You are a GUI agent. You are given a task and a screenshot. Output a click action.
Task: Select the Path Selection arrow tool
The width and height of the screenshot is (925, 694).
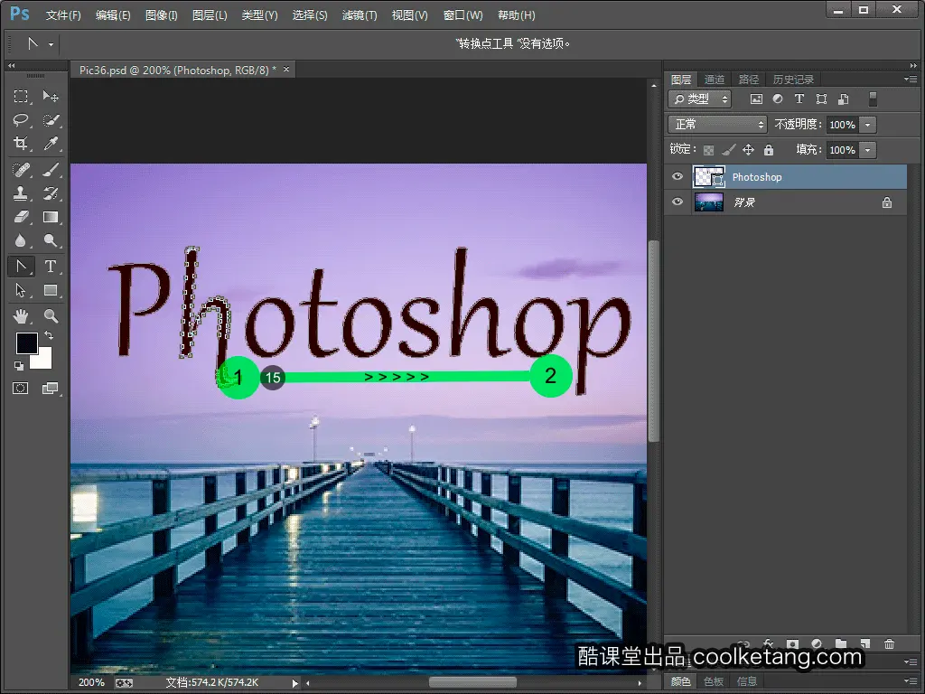coord(22,290)
